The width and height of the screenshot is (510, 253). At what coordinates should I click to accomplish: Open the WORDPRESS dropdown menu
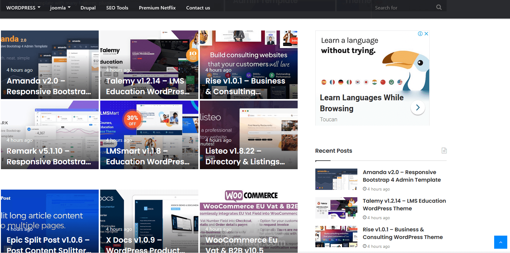(23, 8)
